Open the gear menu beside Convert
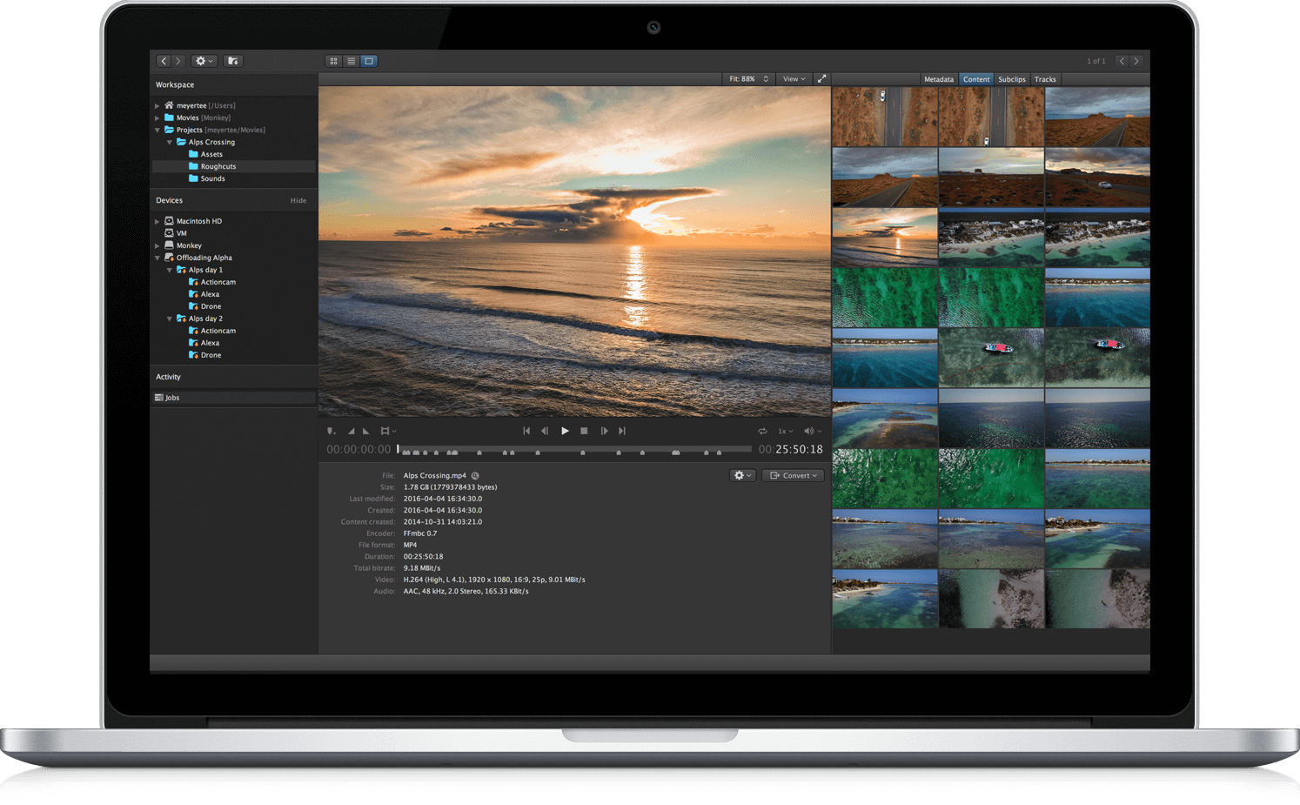The image size is (1300, 805). [742, 476]
